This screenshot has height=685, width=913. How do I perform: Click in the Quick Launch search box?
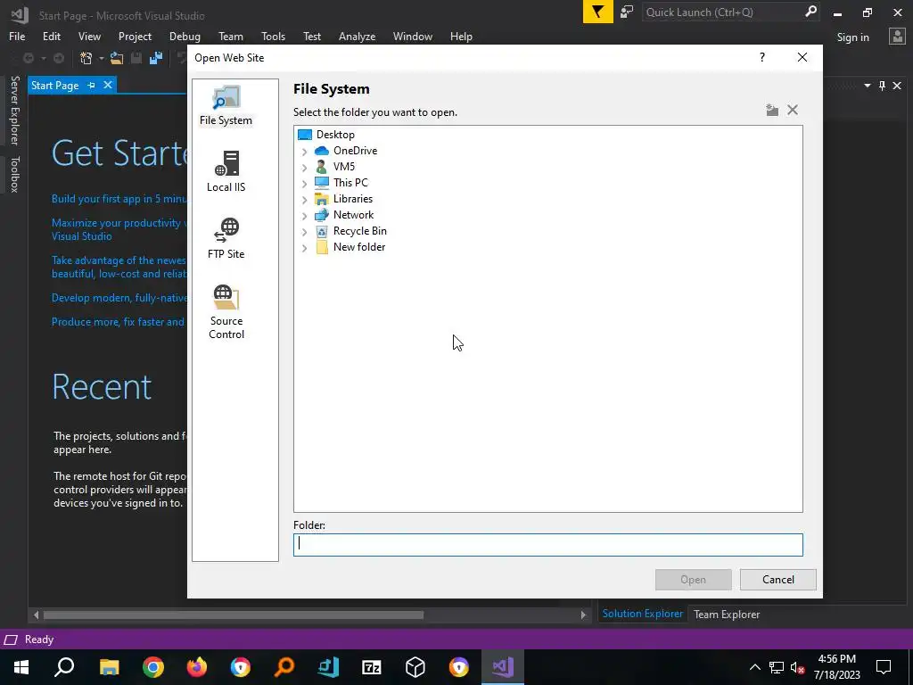[x=722, y=12]
